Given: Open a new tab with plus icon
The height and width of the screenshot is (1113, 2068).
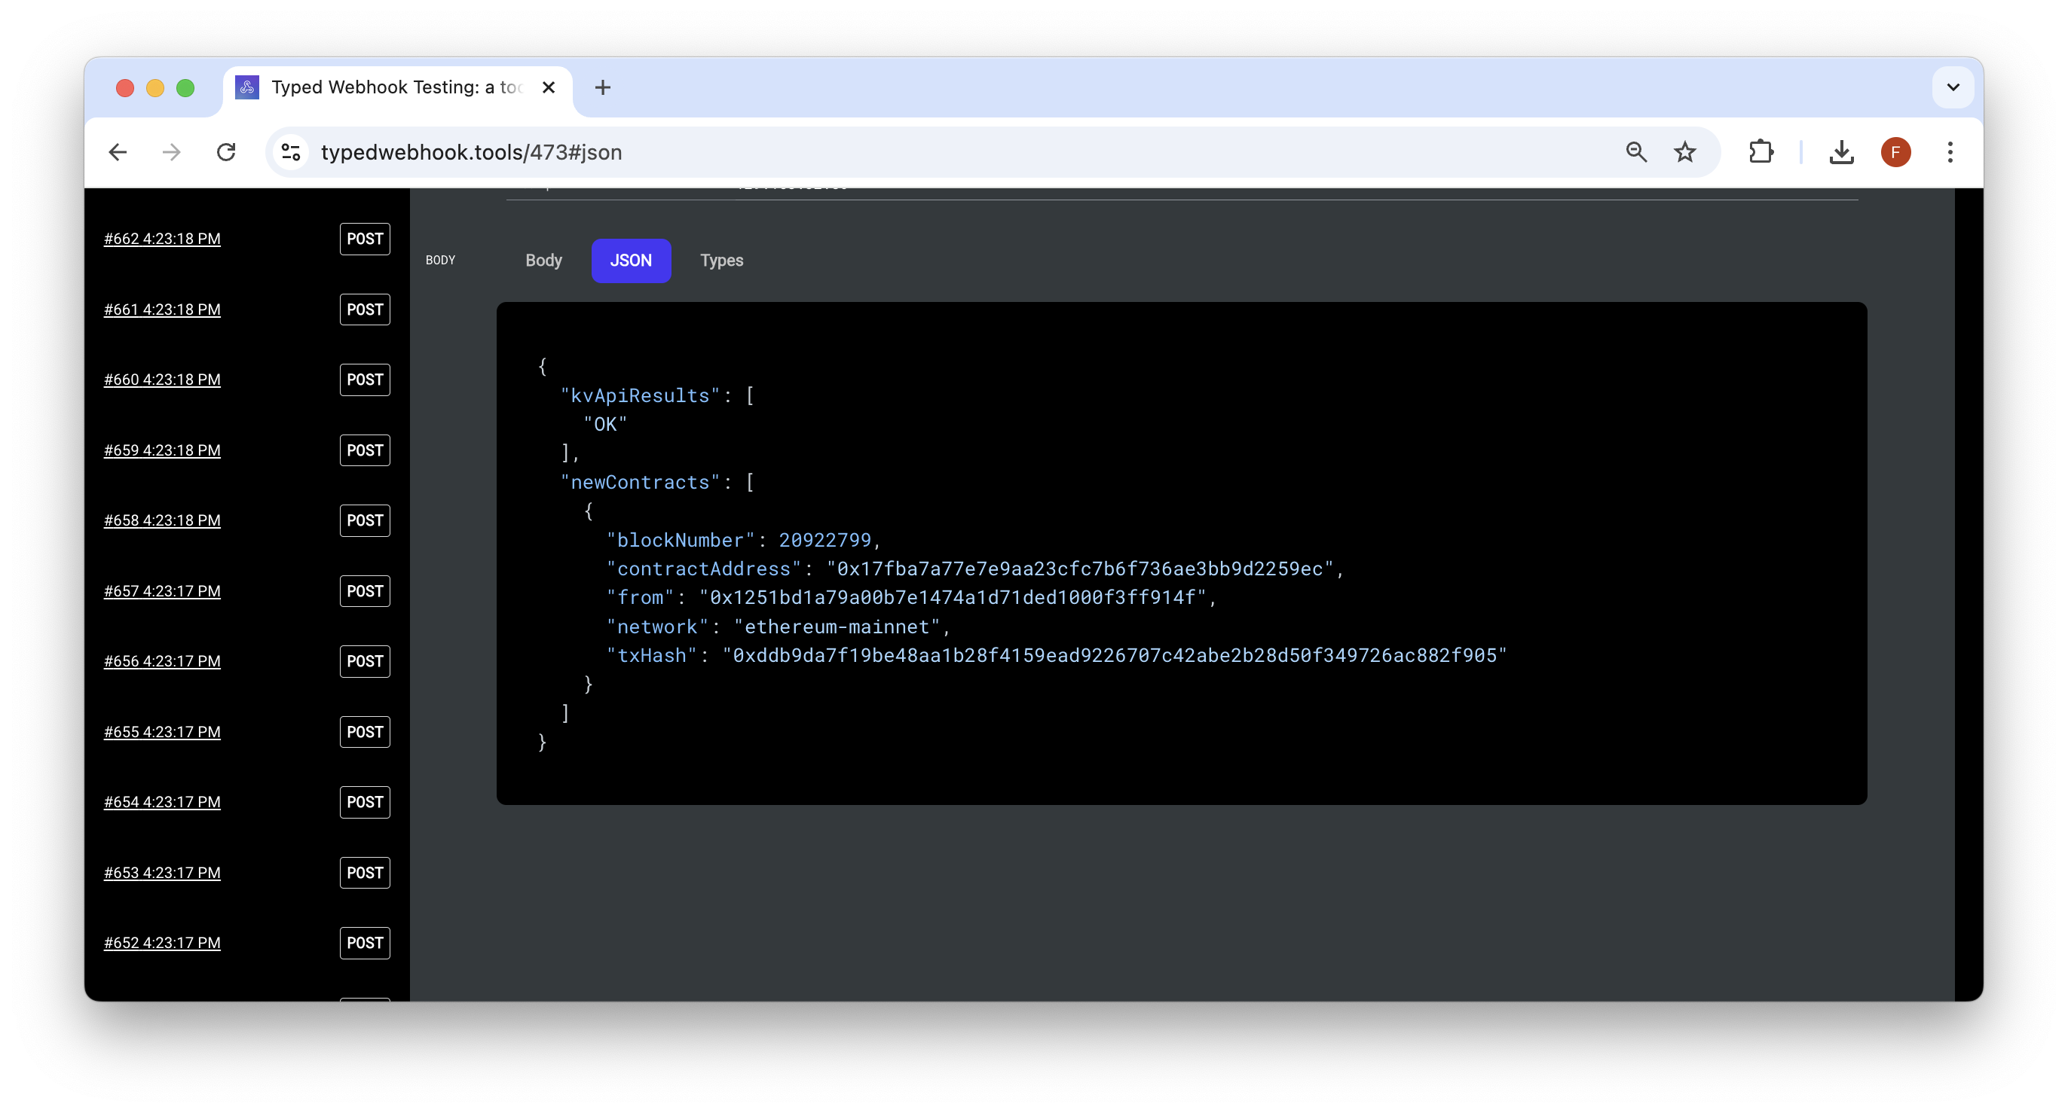Looking at the screenshot, I should click(603, 87).
